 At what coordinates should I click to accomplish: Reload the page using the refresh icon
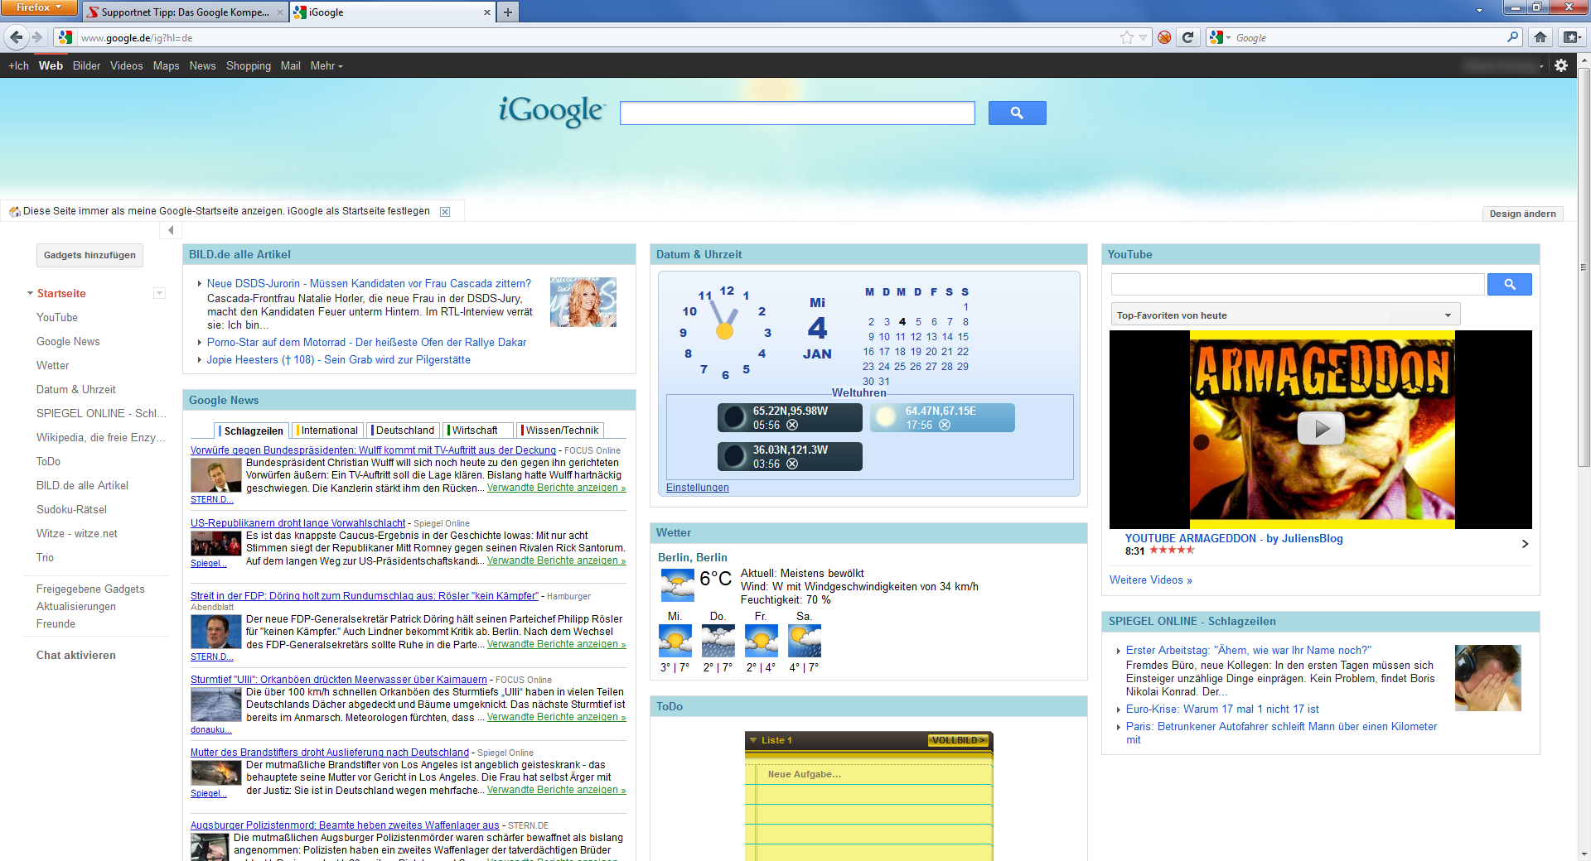click(x=1188, y=37)
